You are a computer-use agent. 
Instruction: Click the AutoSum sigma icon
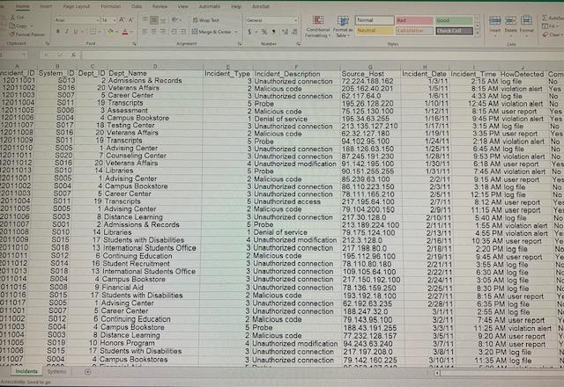(x=545, y=18)
